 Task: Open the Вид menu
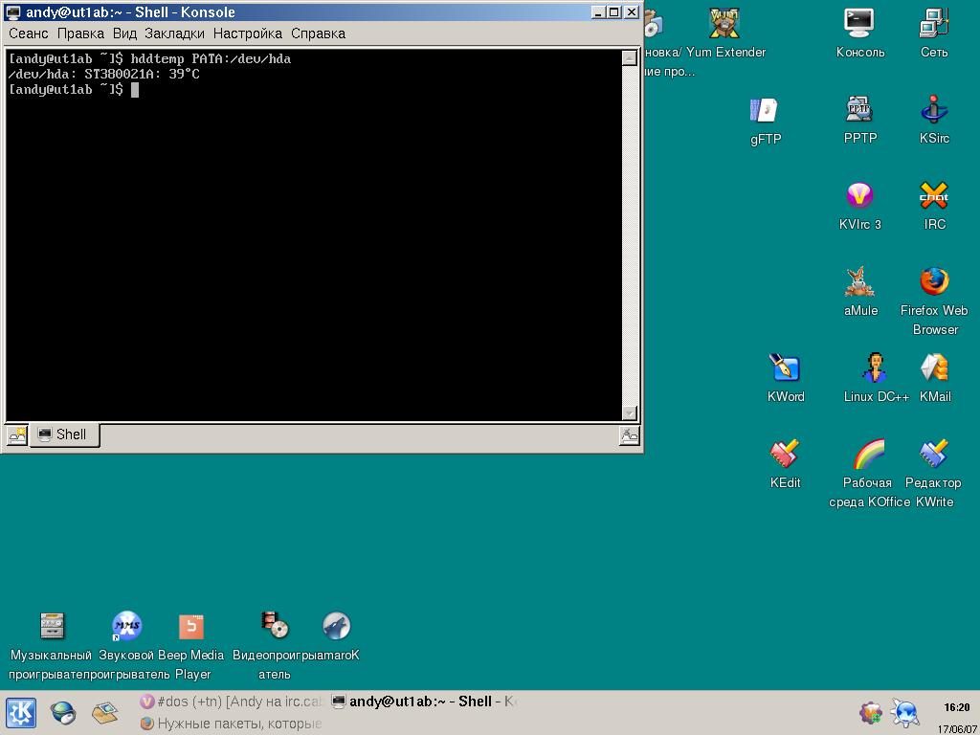[124, 33]
